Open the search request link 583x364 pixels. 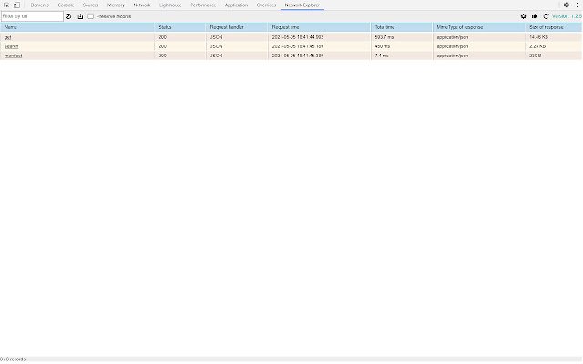[x=11, y=46]
